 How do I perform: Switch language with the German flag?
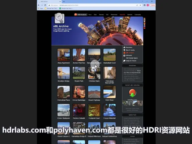tap(145, 18)
